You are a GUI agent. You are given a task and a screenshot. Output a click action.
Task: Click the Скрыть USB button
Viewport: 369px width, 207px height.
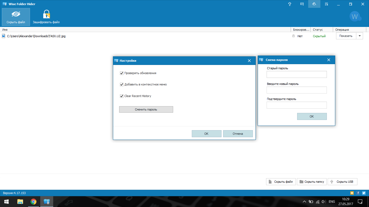343,182
